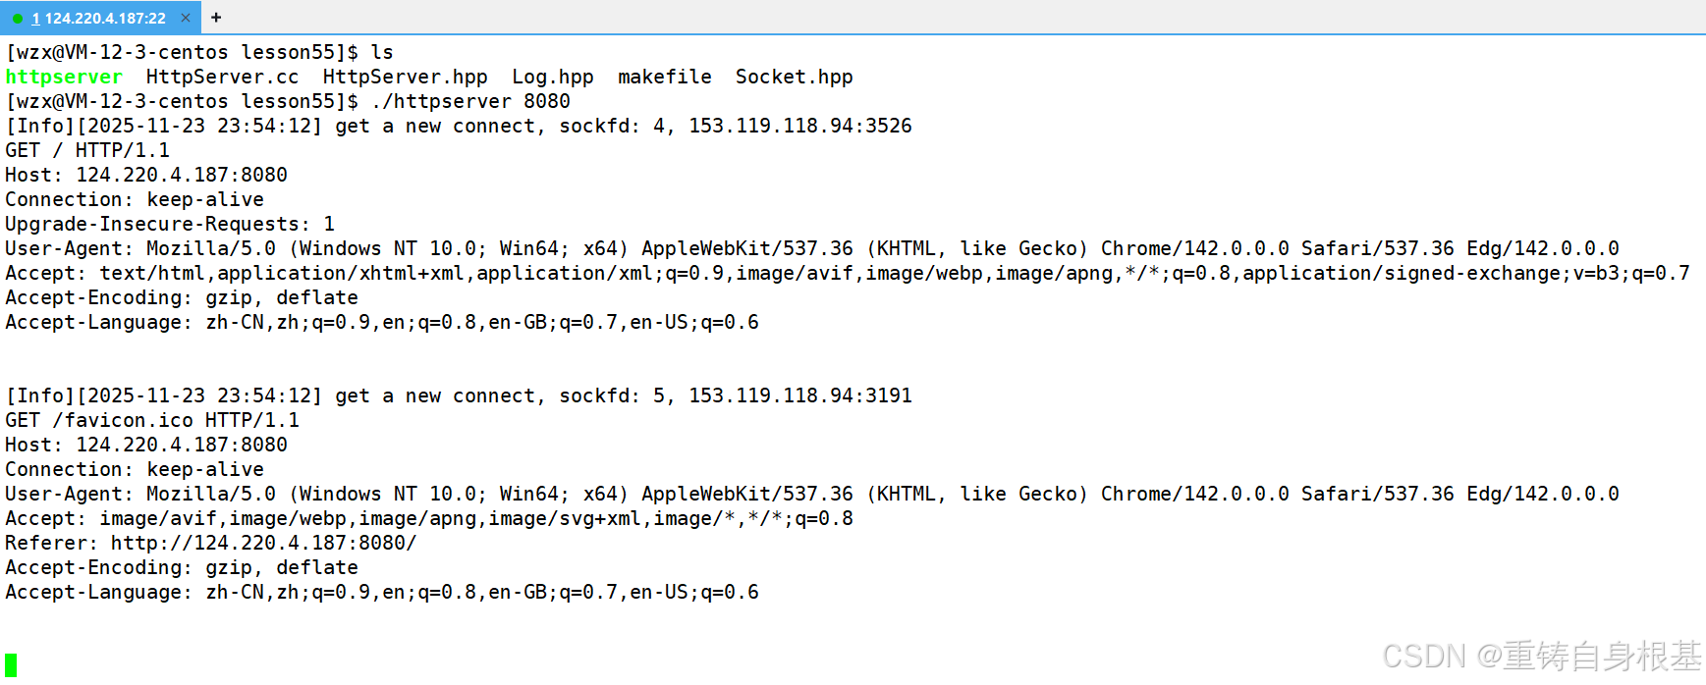This screenshot has height=685, width=1706.
Task: Click the first Info log line with sockfd 4
Action: (x=459, y=126)
